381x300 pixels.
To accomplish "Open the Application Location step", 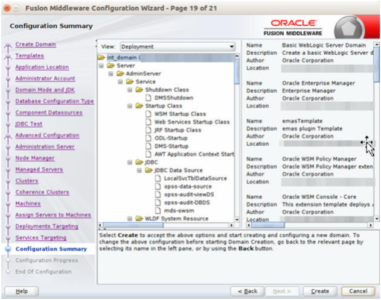I will click(x=42, y=67).
